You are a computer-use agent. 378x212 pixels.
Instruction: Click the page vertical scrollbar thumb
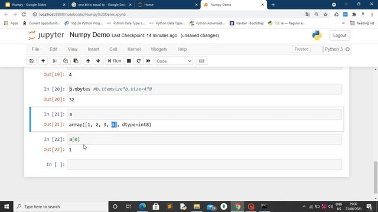[376, 177]
